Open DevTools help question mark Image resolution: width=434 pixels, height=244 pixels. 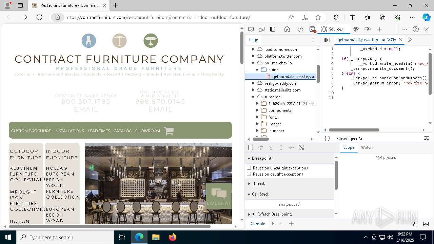coord(416,29)
